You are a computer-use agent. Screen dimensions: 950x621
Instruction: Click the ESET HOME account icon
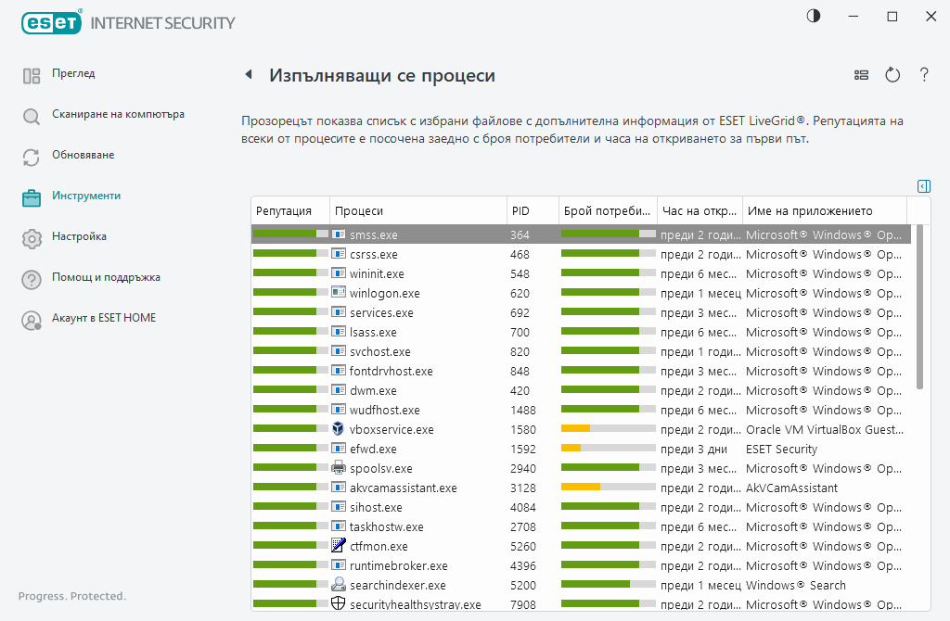coord(32,320)
